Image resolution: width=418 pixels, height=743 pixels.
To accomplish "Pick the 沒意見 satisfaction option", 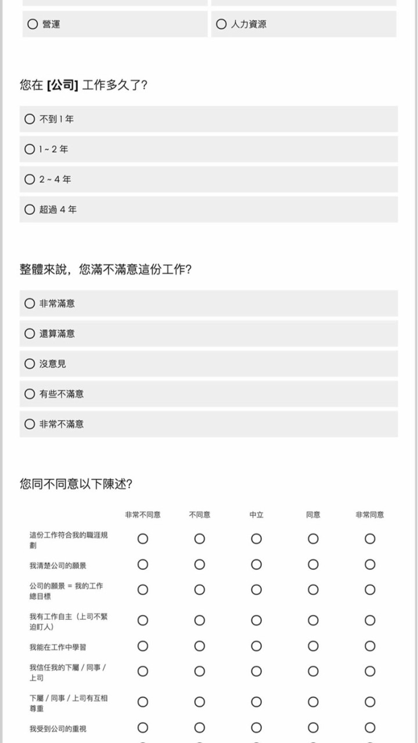I will 30,364.
